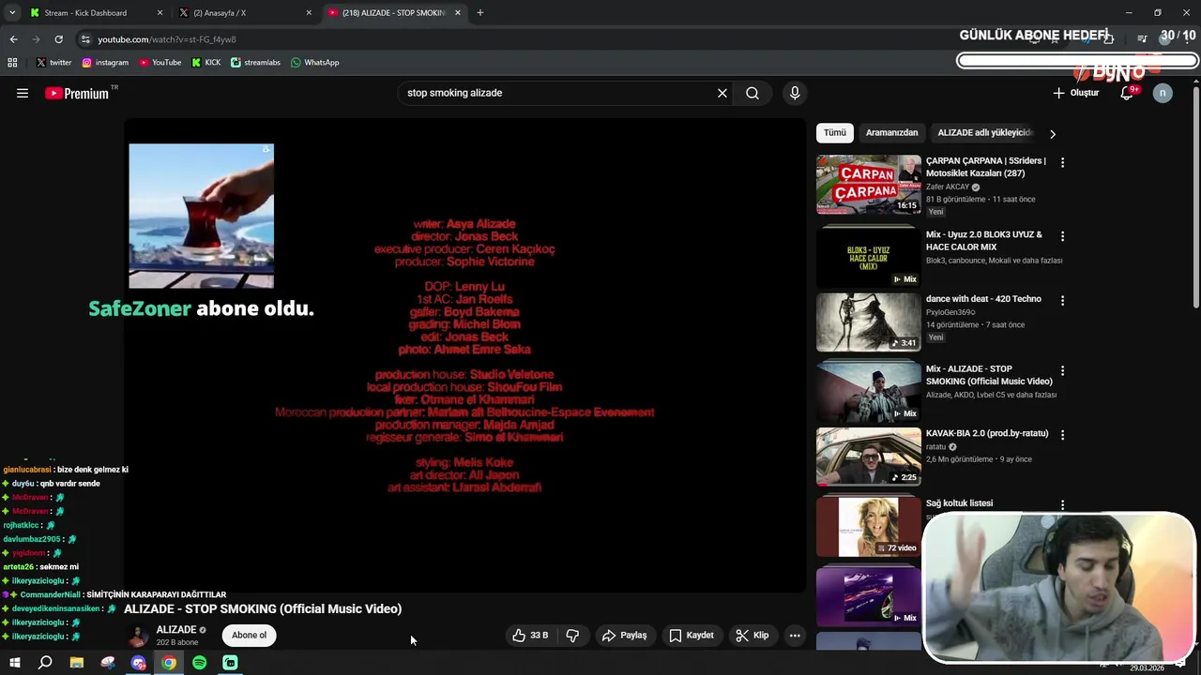Launch File Explorer from taskbar

(76, 663)
